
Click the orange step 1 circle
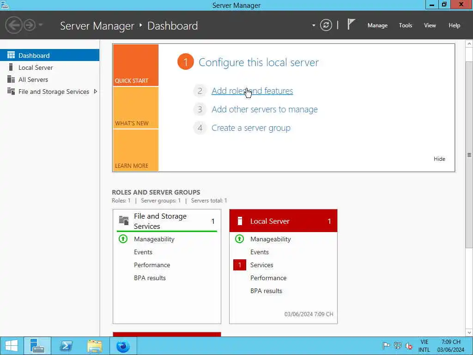[x=186, y=61]
